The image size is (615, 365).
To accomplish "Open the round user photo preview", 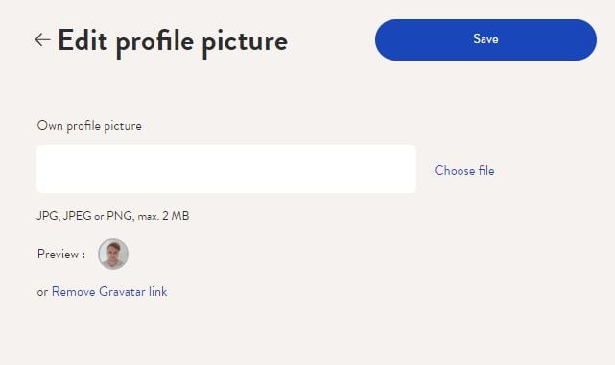I will tap(113, 254).
